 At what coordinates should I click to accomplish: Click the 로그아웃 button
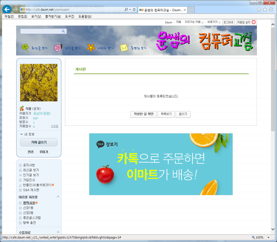[x=228, y=22]
